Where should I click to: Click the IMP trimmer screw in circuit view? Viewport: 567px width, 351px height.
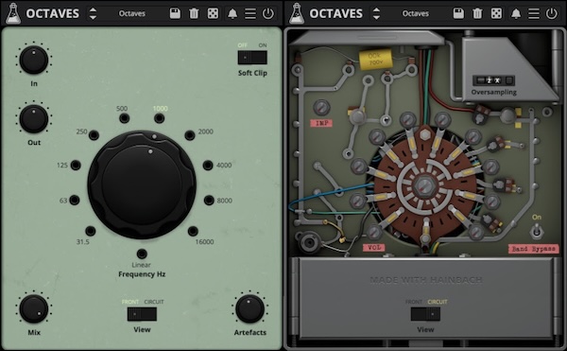[321, 108]
